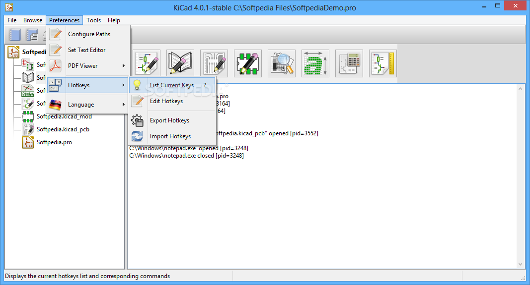This screenshot has height=285, width=530.
Task: Open the Tools menu
Action: pyautogui.click(x=93, y=20)
